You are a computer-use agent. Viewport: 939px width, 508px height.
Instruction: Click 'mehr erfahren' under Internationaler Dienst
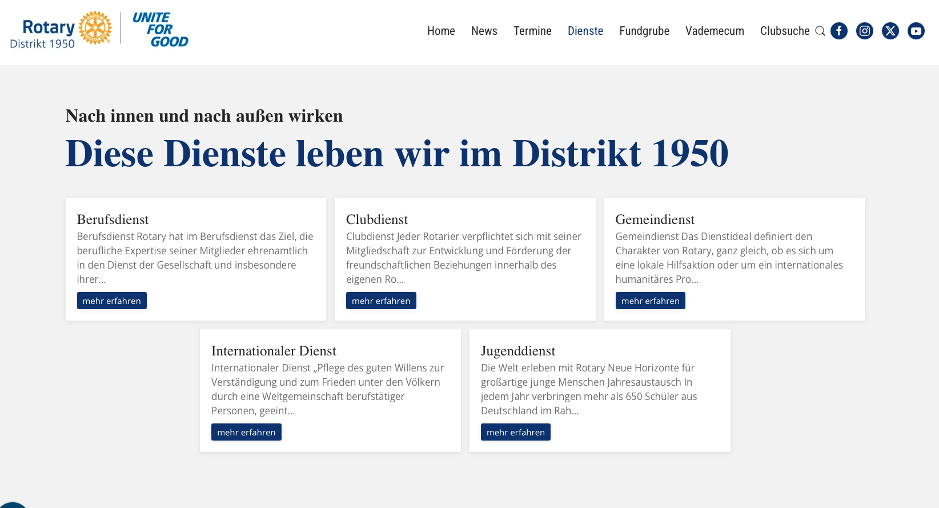click(246, 432)
